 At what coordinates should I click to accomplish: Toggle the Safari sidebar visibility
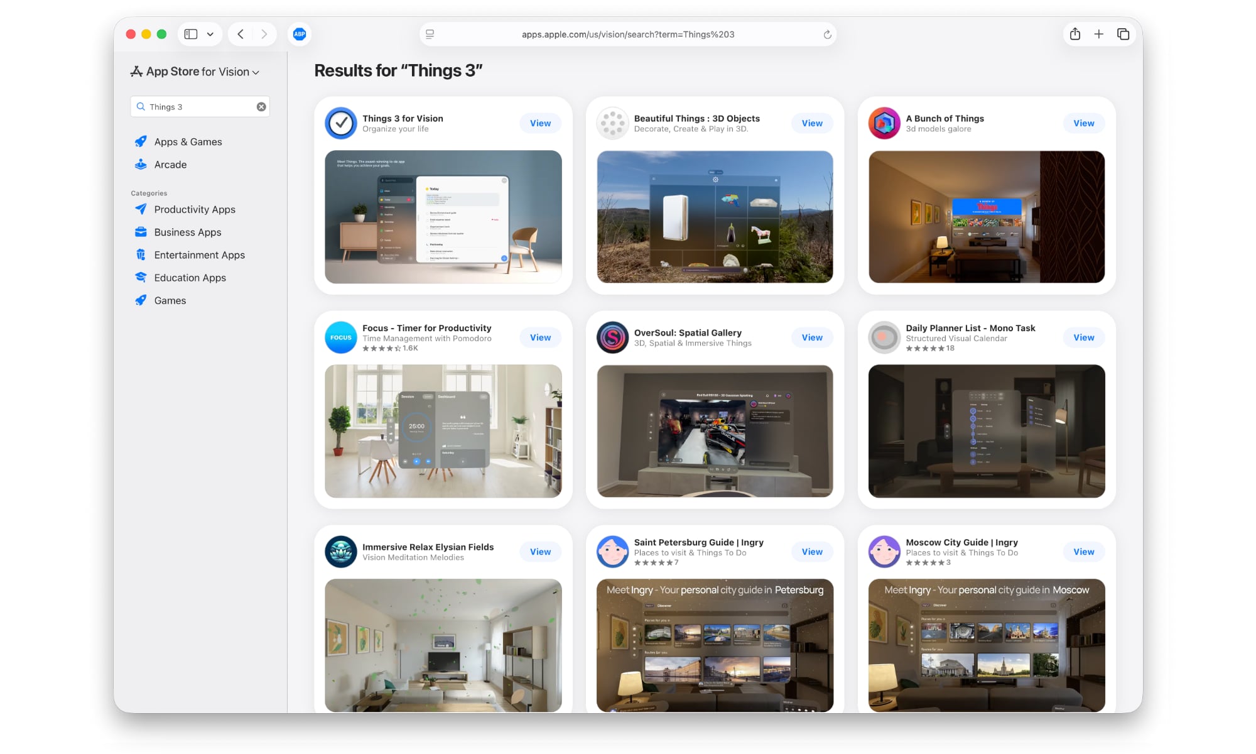[x=190, y=34]
